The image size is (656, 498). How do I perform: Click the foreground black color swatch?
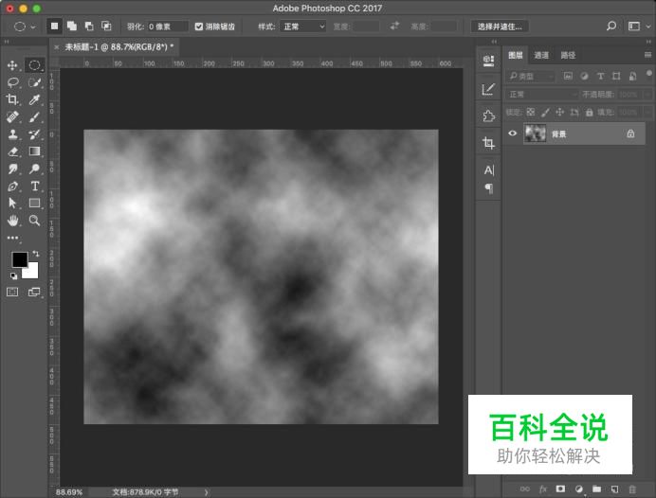pos(19,259)
